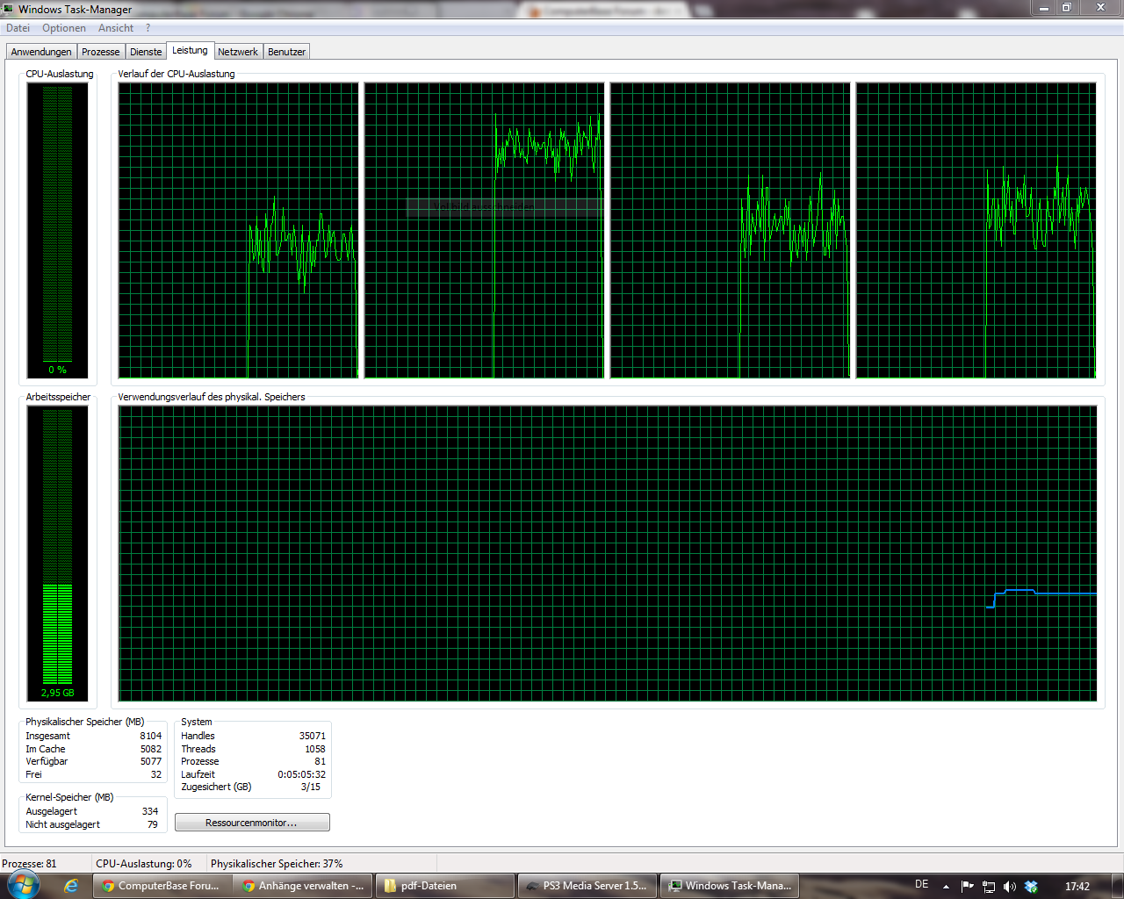Click the Physikalischer Speicher (MB) group label
The image size is (1124, 899).
point(84,722)
